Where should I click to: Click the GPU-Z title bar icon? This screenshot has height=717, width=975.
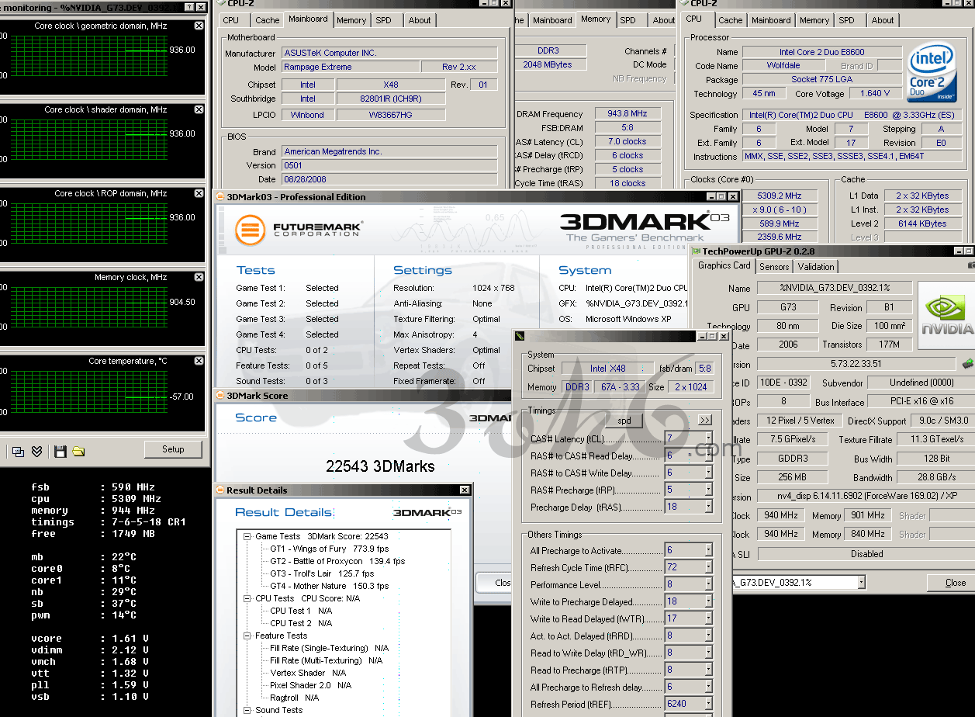pos(695,251)
